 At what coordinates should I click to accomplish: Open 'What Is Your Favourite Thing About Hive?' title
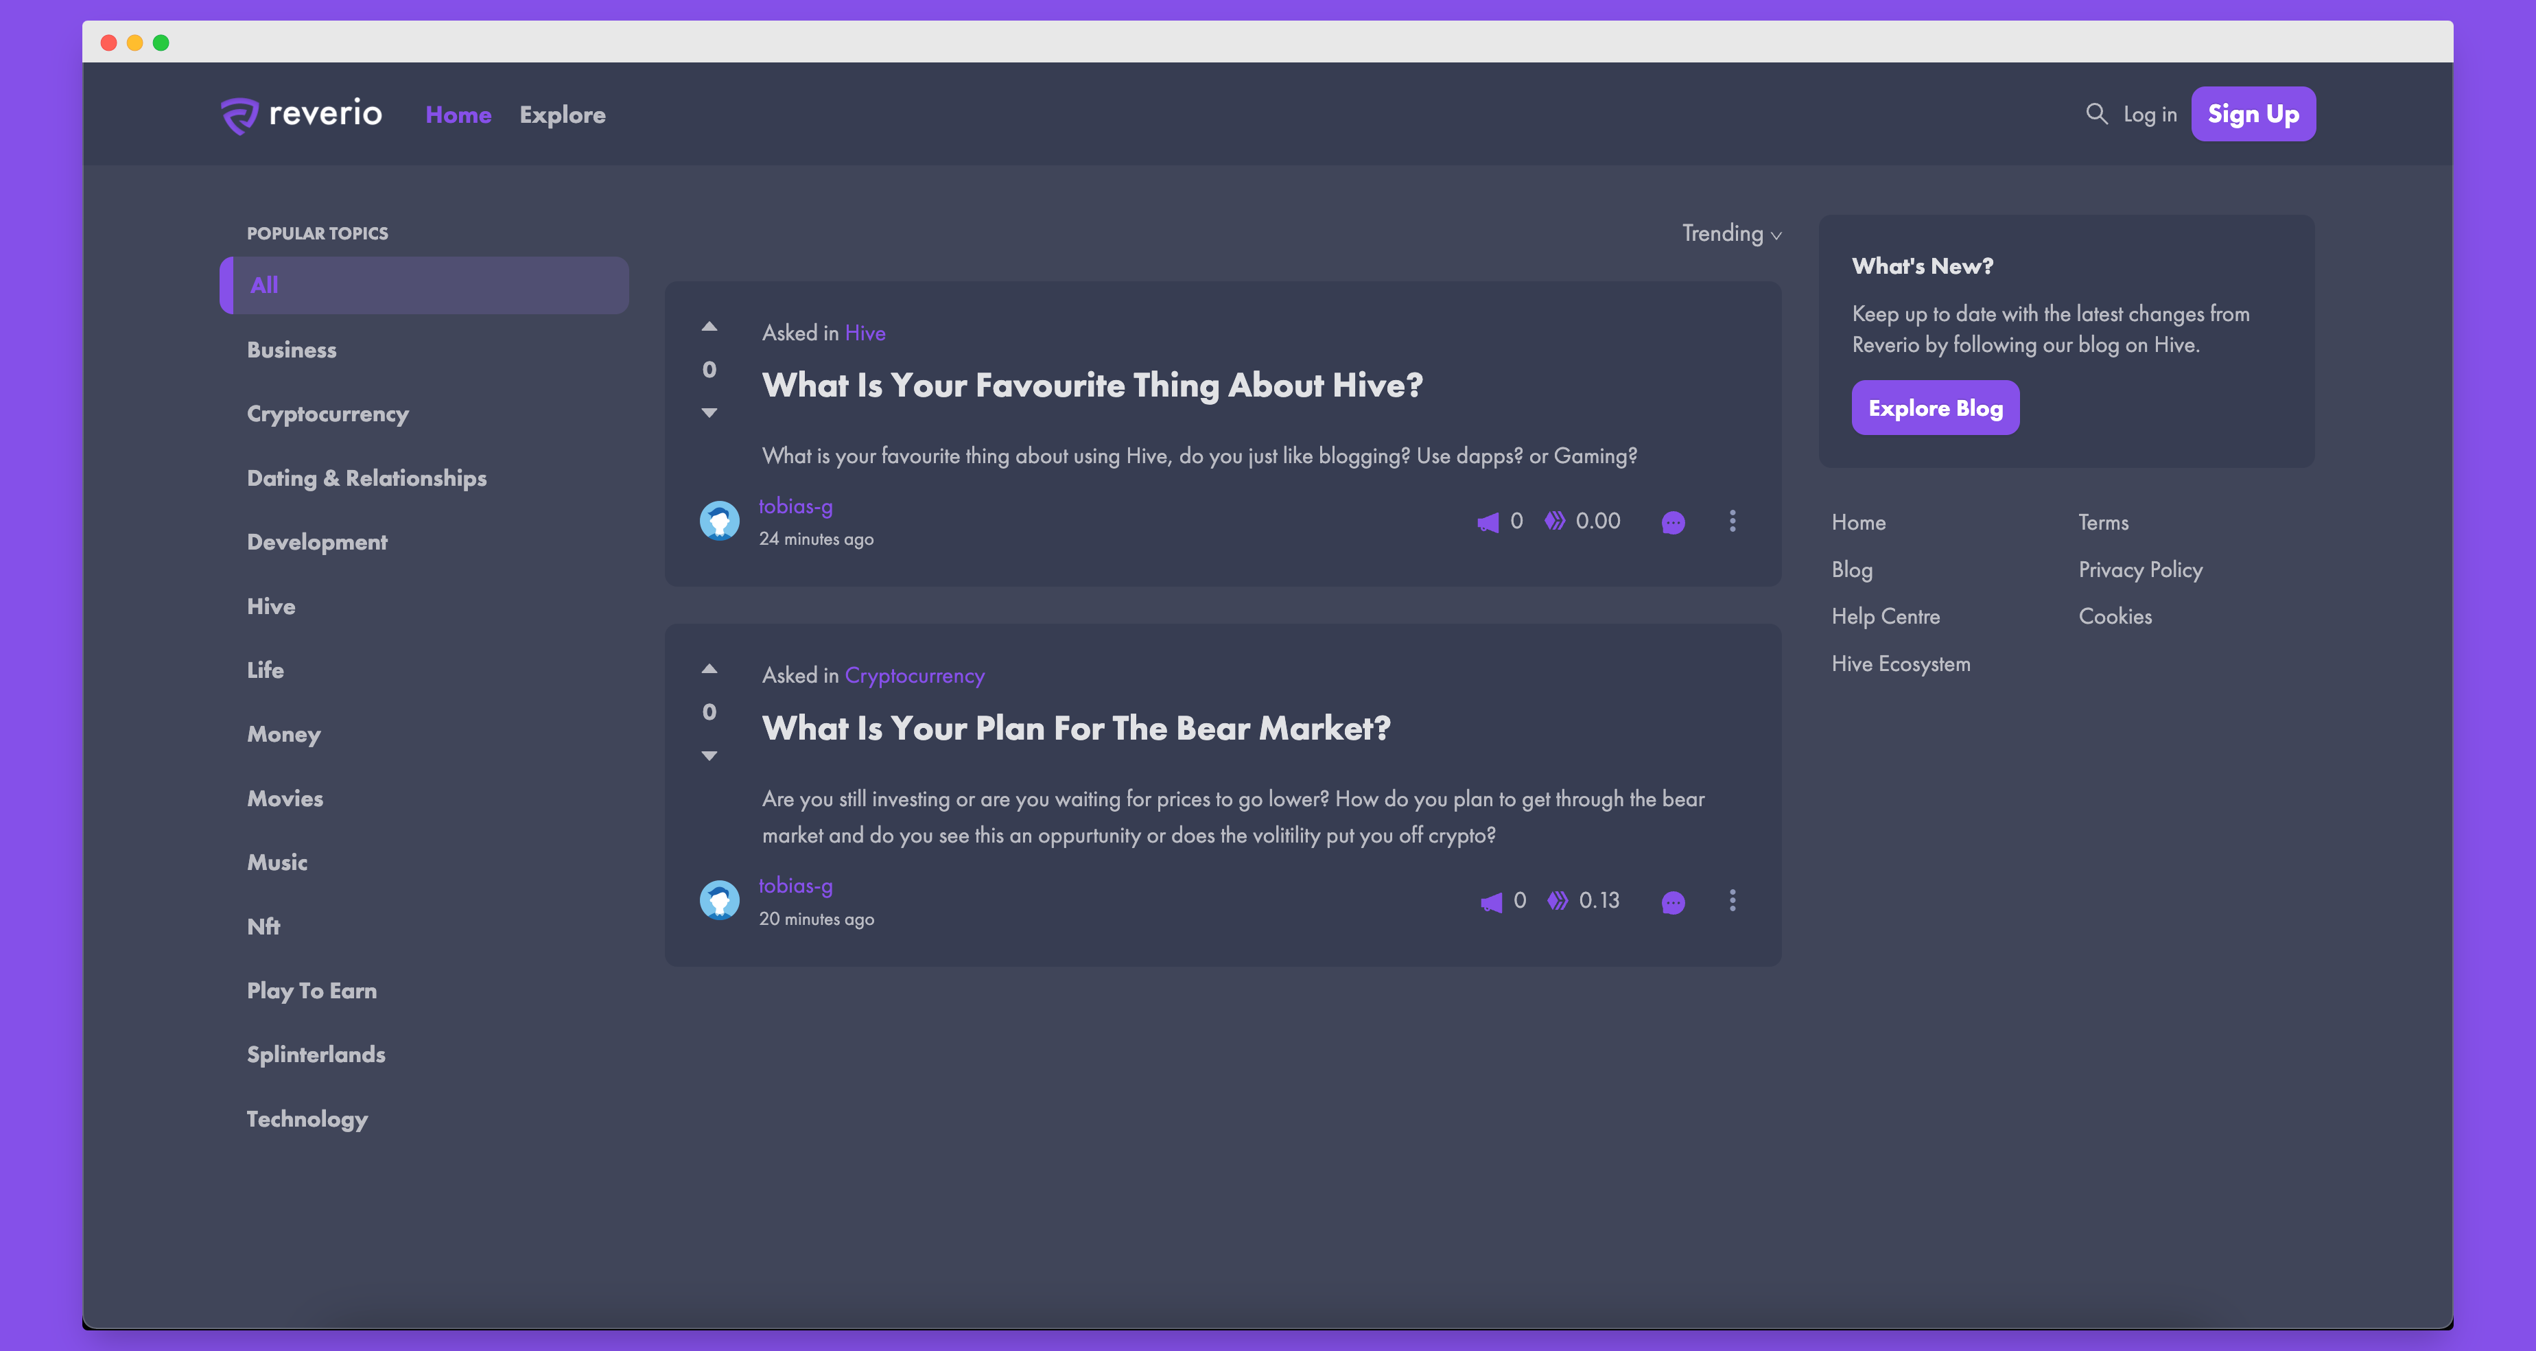coord(1092,385)
